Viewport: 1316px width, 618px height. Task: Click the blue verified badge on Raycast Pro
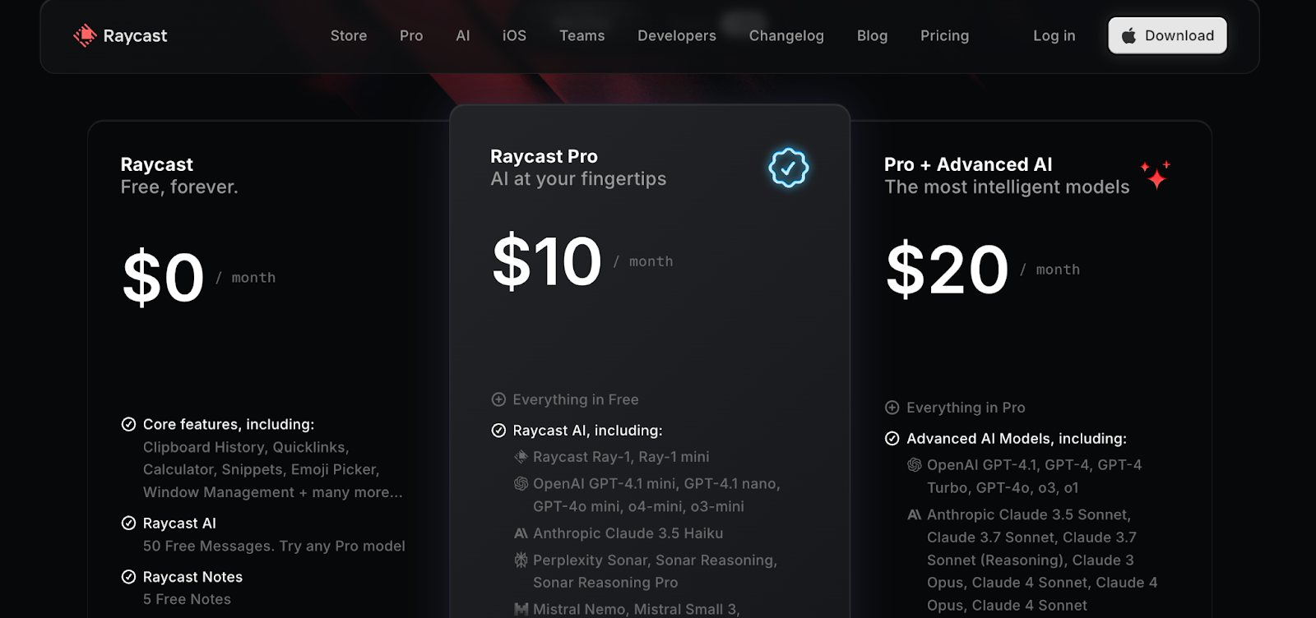[x=788, y=168]
